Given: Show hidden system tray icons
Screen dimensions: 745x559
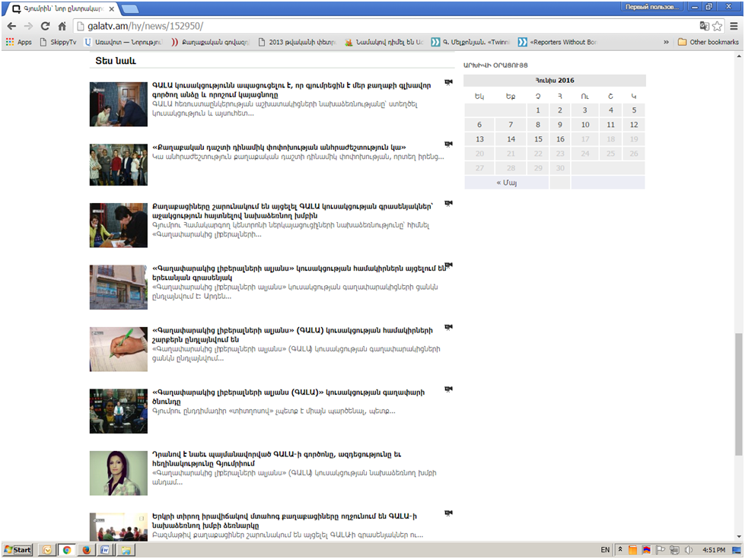Looking at the screenshot, I should (x=620, y=549).
